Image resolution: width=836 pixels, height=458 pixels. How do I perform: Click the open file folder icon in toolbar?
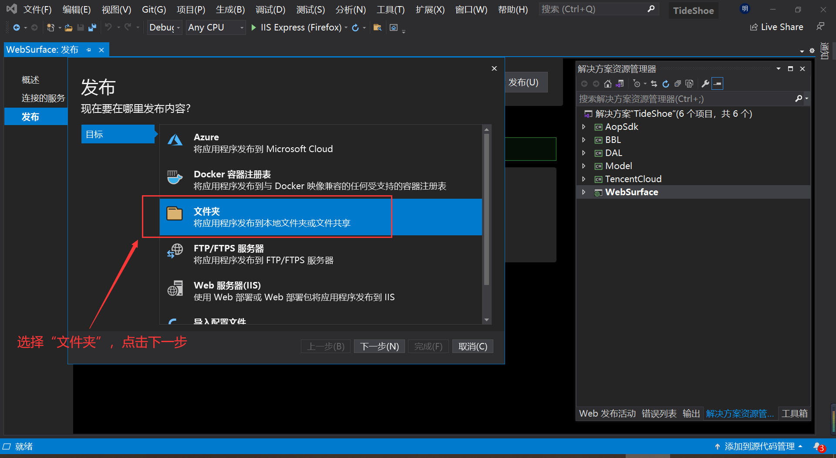(68, 27)
